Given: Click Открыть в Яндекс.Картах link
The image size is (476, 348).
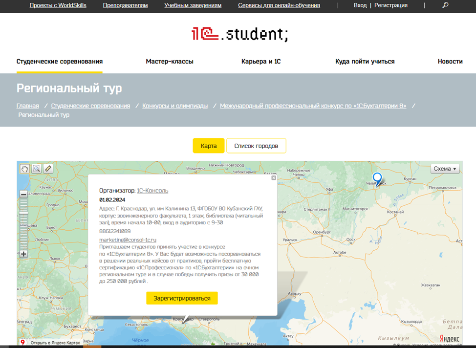Looking at the screenshot, I should coord(55,343).
